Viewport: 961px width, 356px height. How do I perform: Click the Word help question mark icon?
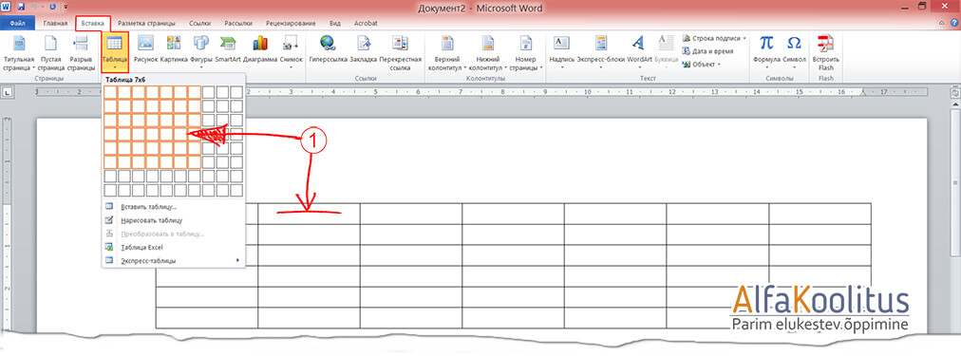pos(953,24)
